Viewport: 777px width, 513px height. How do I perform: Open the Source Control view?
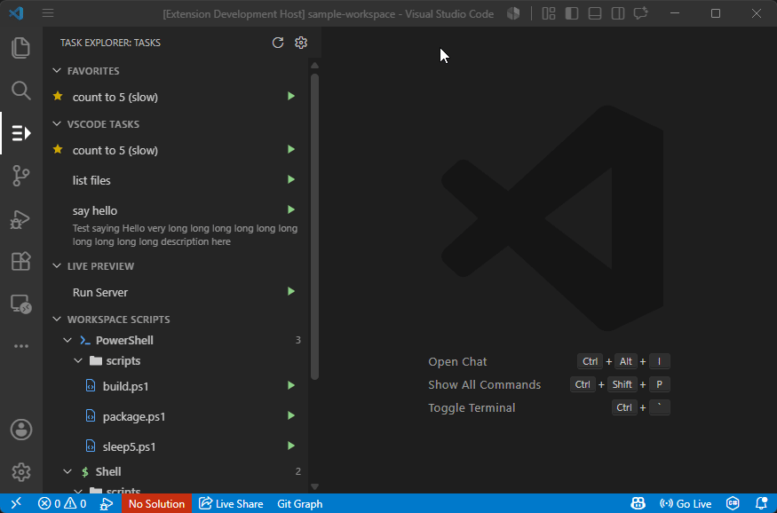(20, 176)
